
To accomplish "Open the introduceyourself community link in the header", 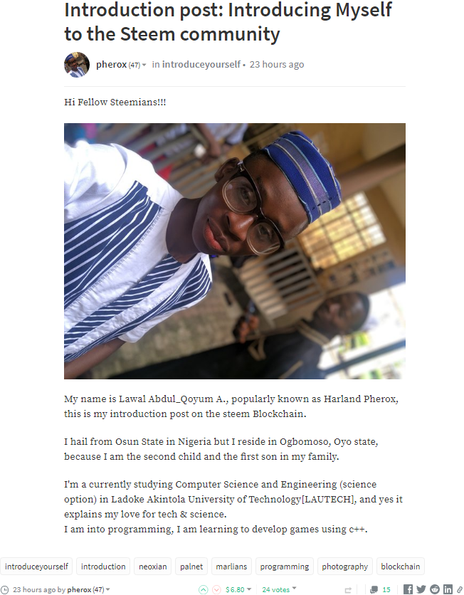I will (201, 65).
